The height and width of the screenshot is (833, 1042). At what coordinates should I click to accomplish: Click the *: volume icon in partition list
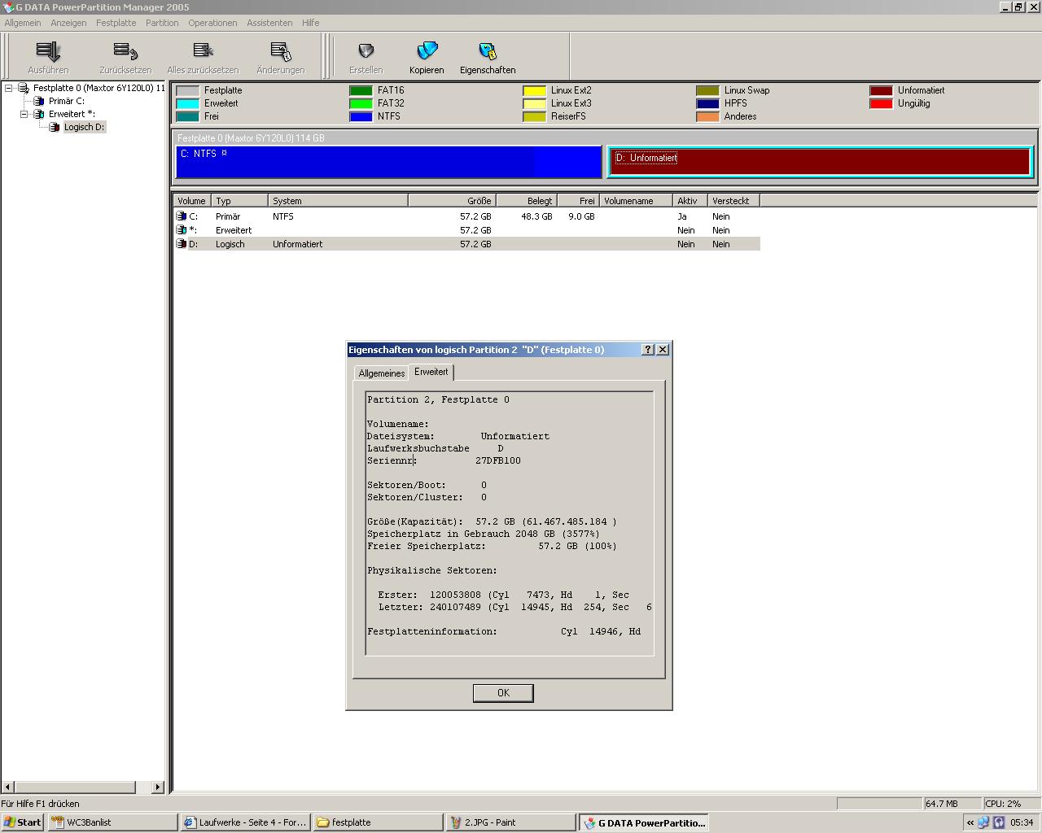182,230
